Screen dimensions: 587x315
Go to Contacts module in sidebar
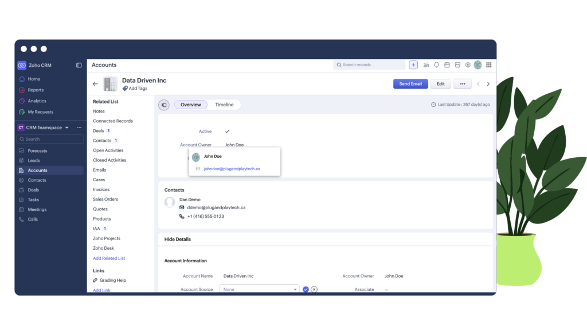pos(37,180)
